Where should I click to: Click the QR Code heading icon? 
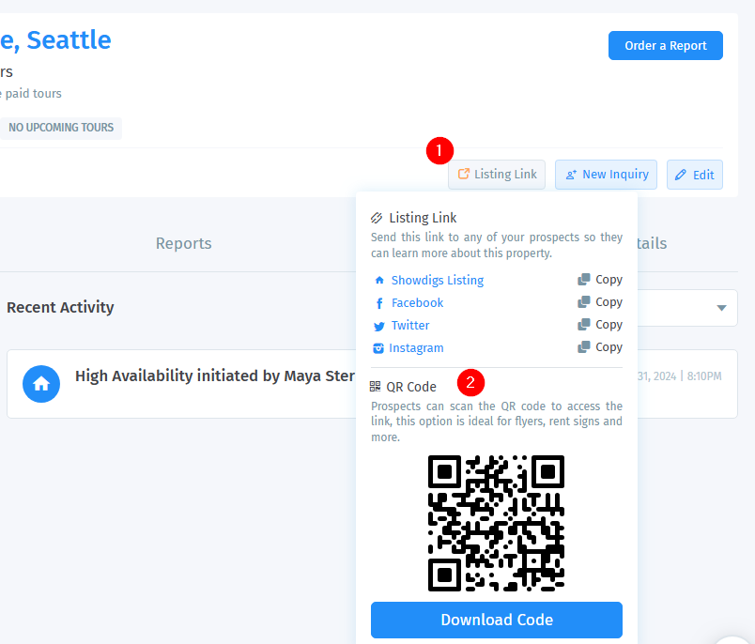375,387
